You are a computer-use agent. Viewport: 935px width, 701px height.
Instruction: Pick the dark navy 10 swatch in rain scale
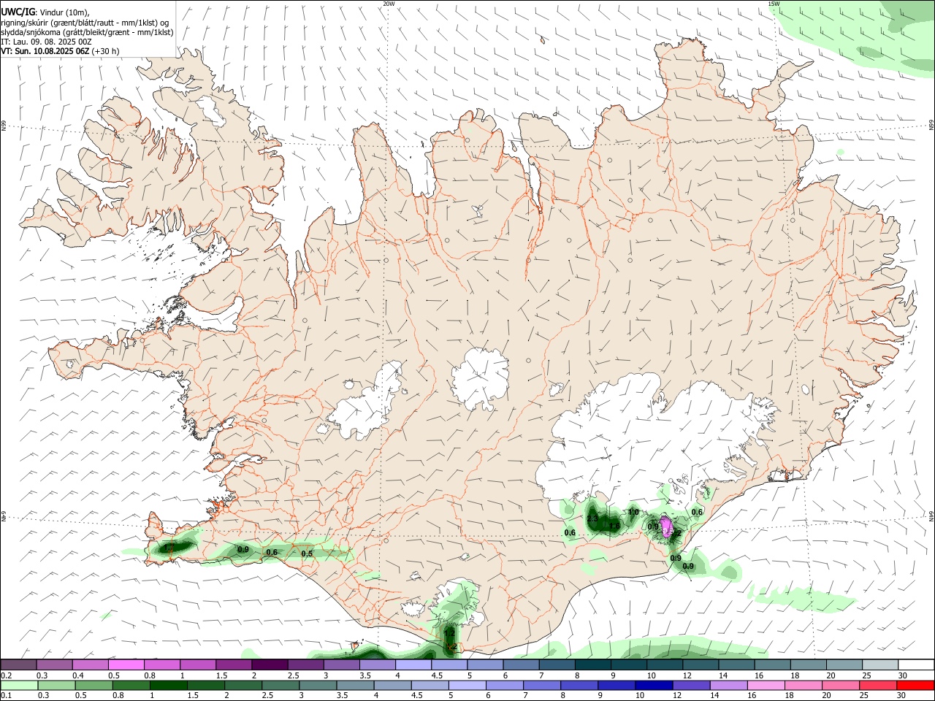click(x=654, y=685)
